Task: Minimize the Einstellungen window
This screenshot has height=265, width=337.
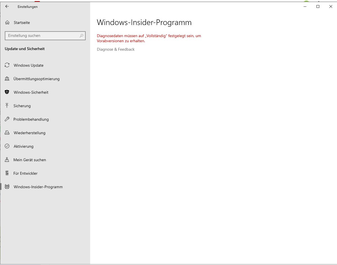Action: [305, 6]
